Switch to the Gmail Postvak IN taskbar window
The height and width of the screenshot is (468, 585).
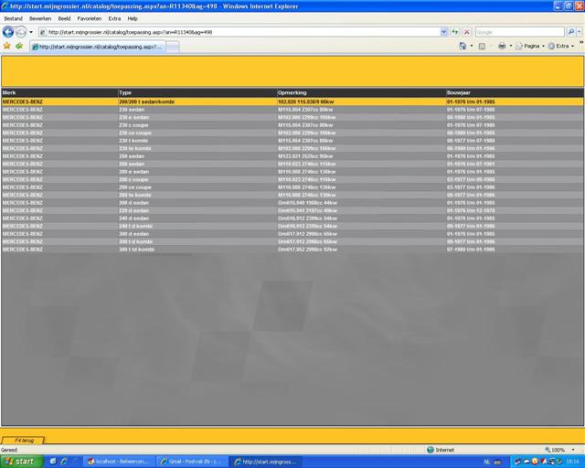click(192, 462)
